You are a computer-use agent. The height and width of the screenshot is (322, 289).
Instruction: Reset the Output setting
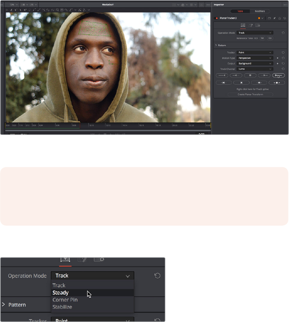coord(283,63)
